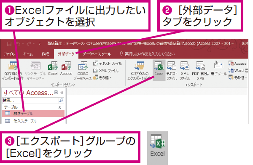Open リンク テーブル マネージャー

35,70
